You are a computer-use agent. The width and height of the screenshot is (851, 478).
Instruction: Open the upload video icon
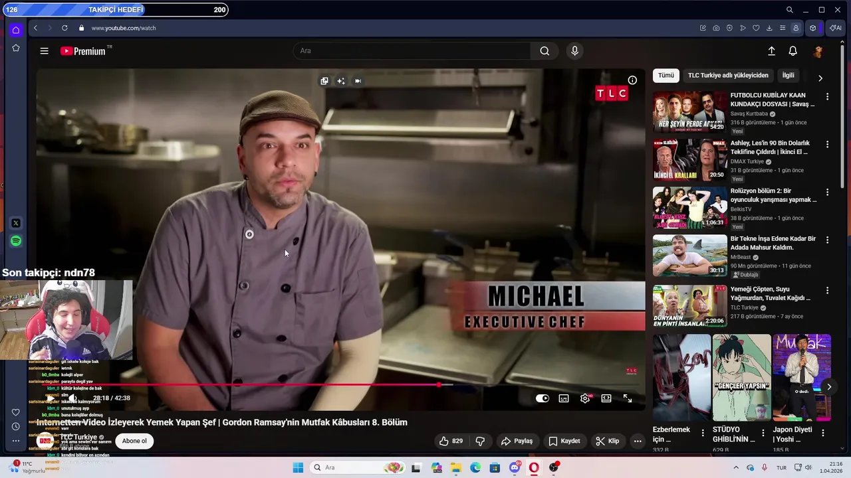click(771, 51)
